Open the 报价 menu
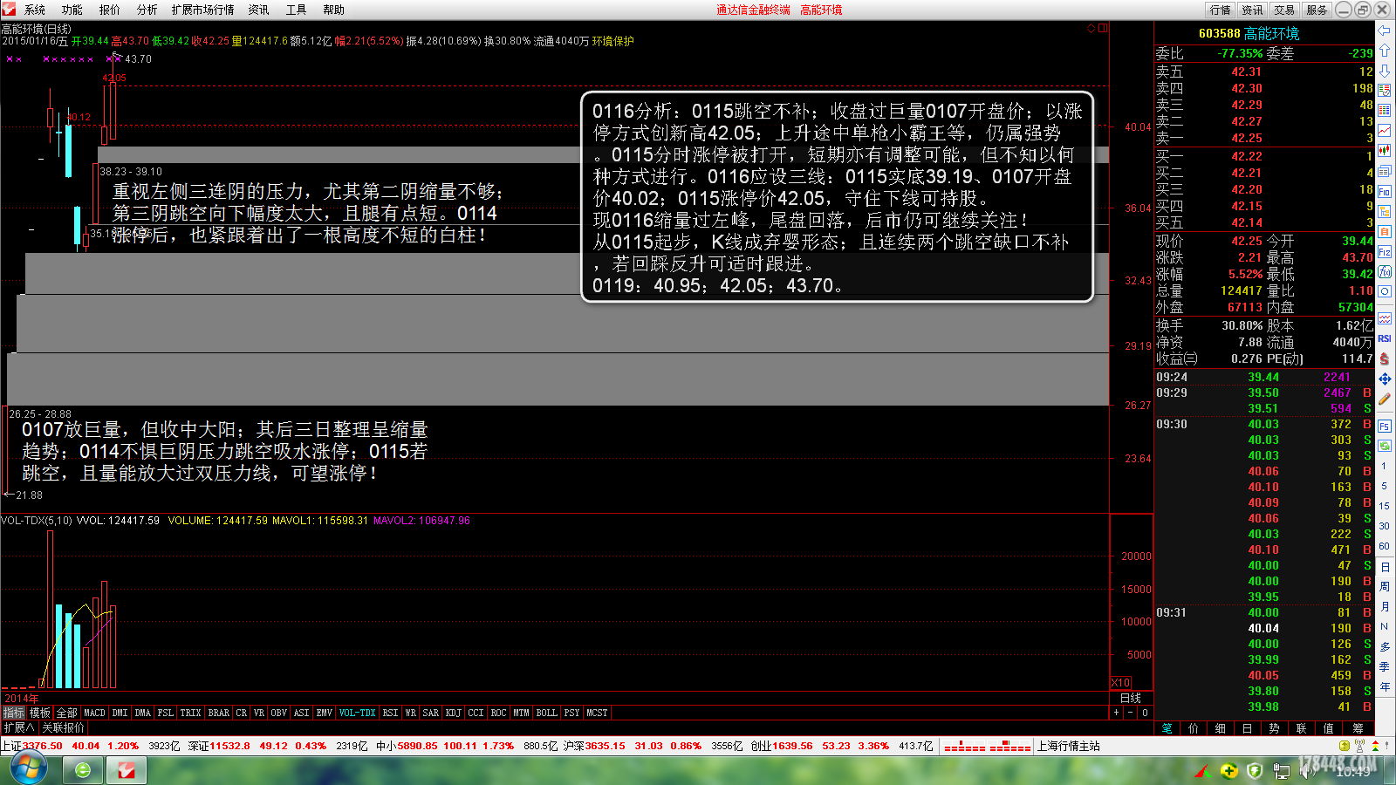The width and height of the screenshot is (1396, 785). (x=110, y=10)
